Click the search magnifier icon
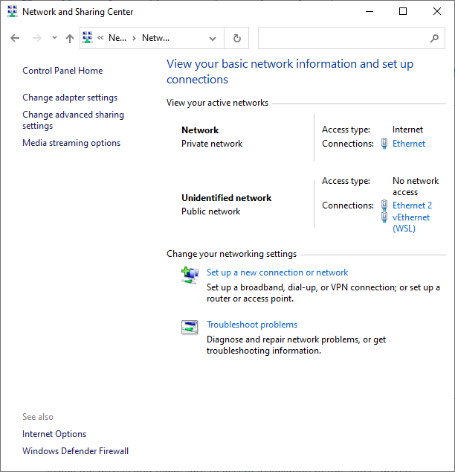Viewport: 455px width, 472px height. pyautogui.click(x=434, y=38)
